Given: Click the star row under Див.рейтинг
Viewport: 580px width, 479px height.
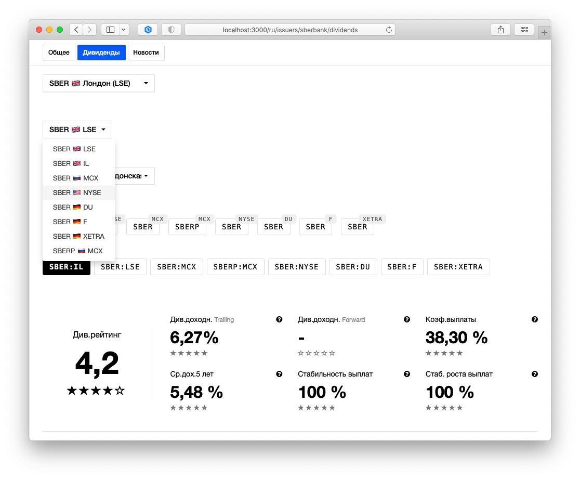Looking at the screenshot, I should tap(96, 391).
